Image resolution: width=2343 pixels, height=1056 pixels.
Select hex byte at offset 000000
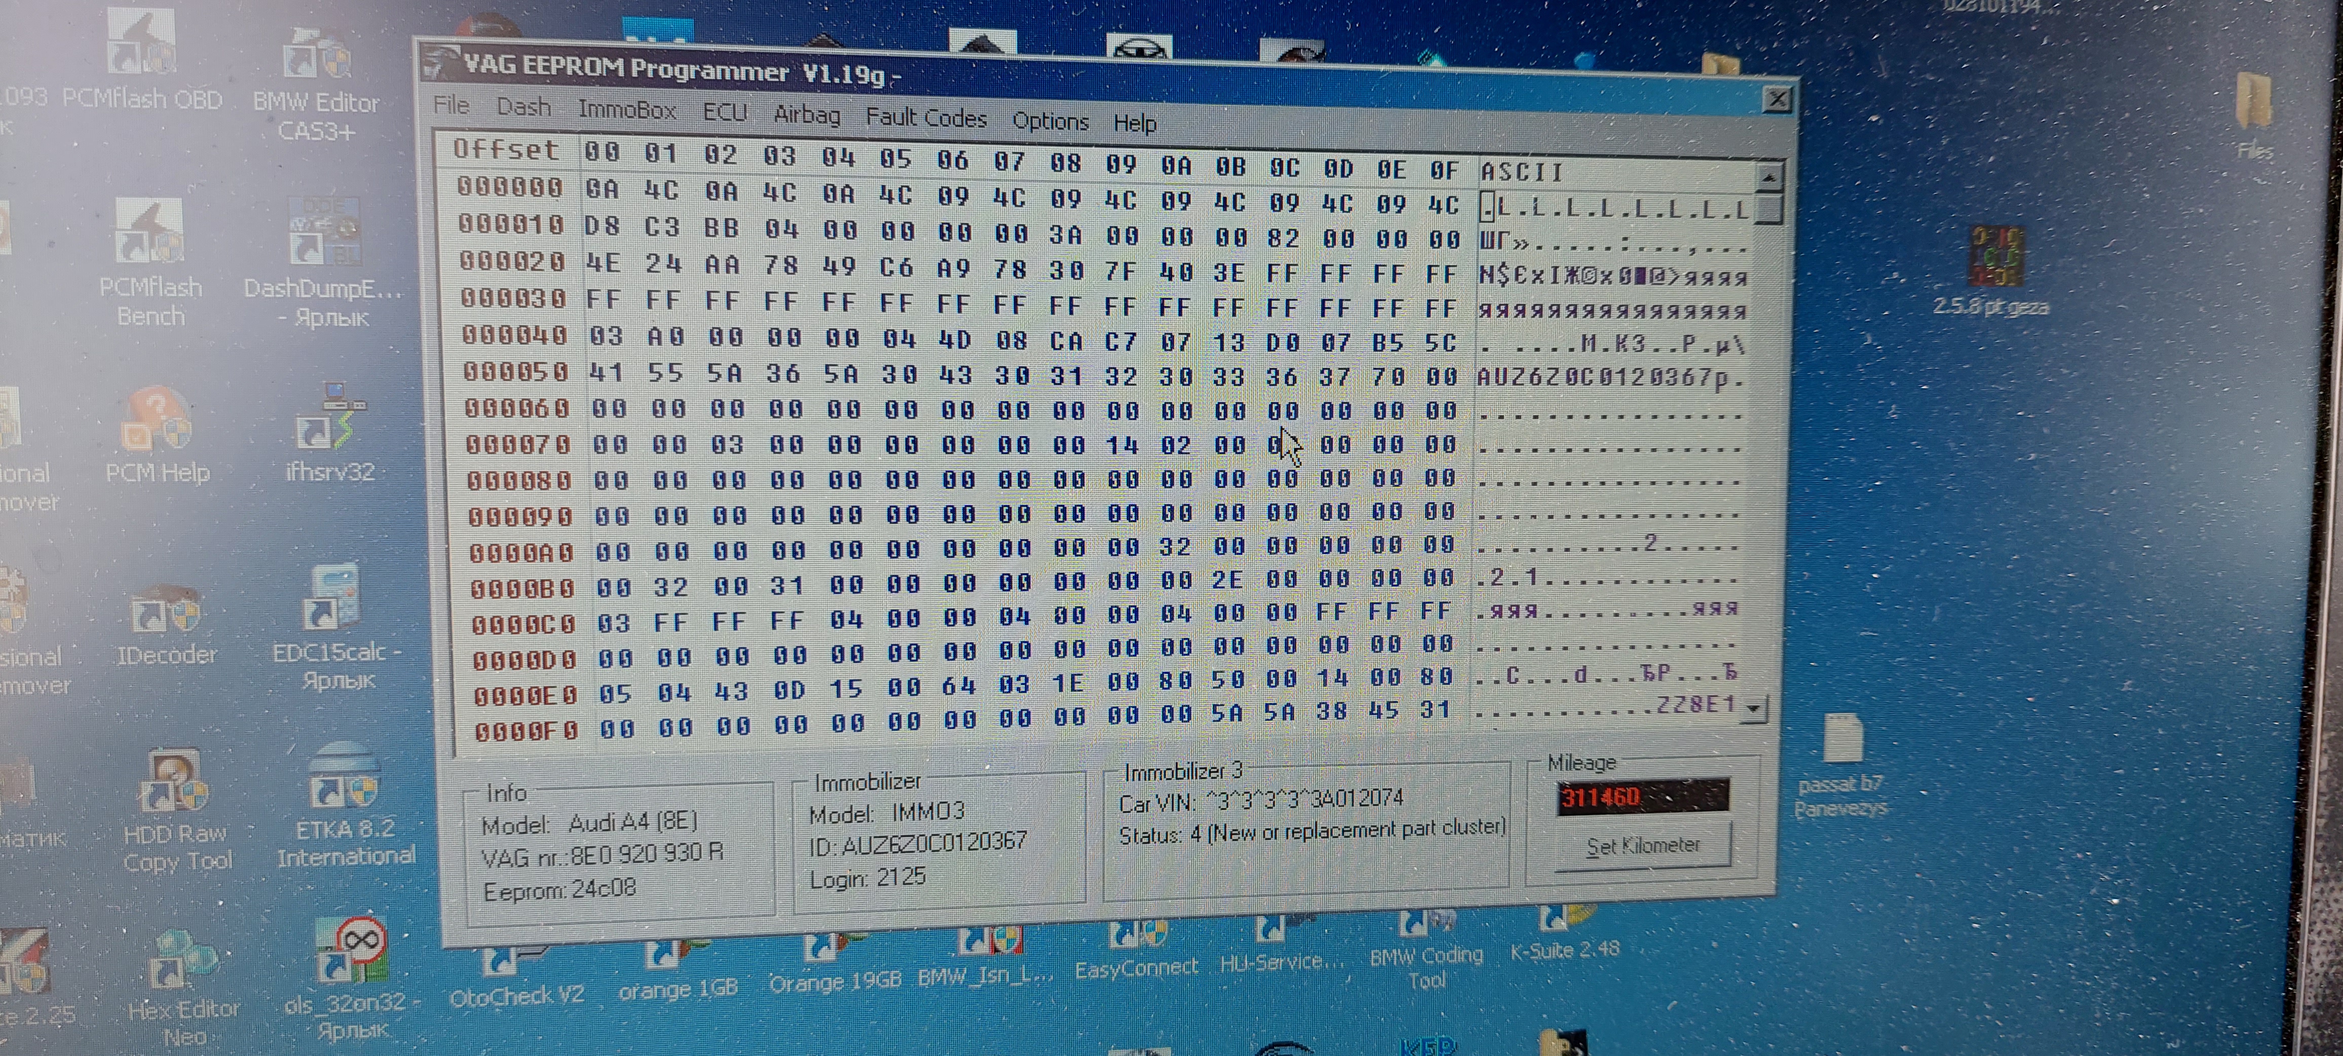601,189
